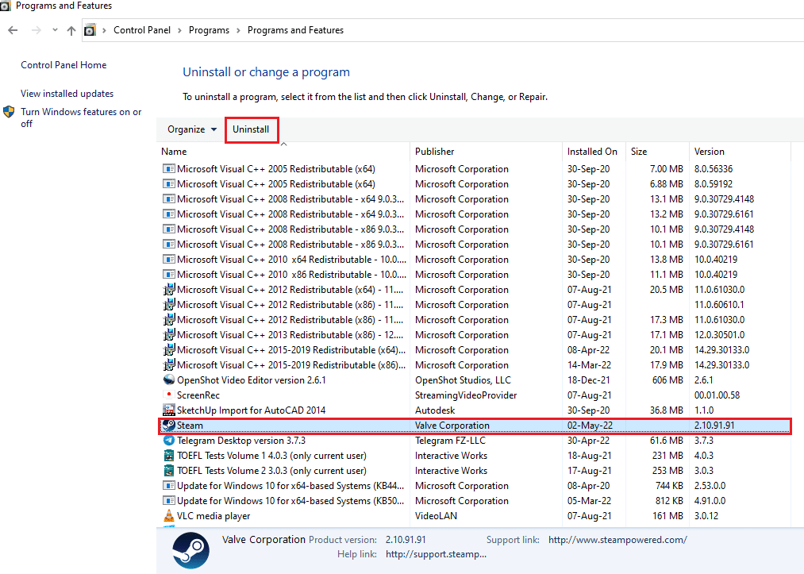804x574 pixels.
Task: Click the support.steamp... help link
Action: [436, 554]
